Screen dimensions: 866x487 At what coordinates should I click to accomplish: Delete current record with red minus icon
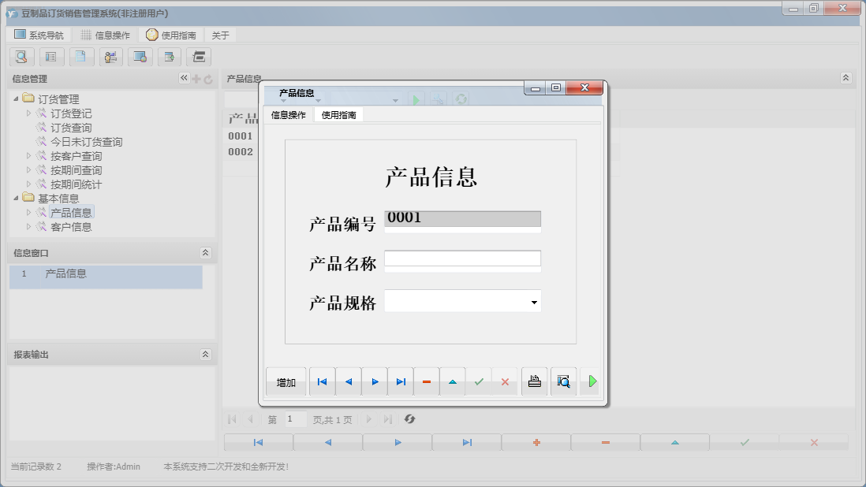tap(426, 381)
